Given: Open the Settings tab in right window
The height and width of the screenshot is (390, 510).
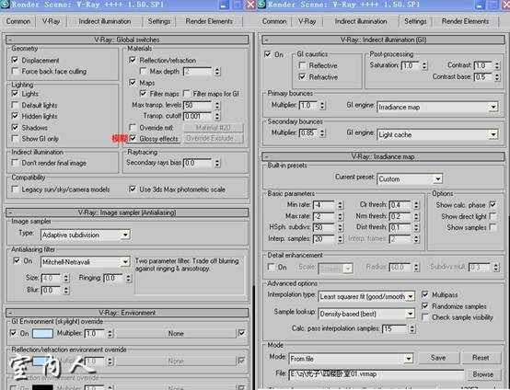Looking at the screenshot, I should [415, 21].
